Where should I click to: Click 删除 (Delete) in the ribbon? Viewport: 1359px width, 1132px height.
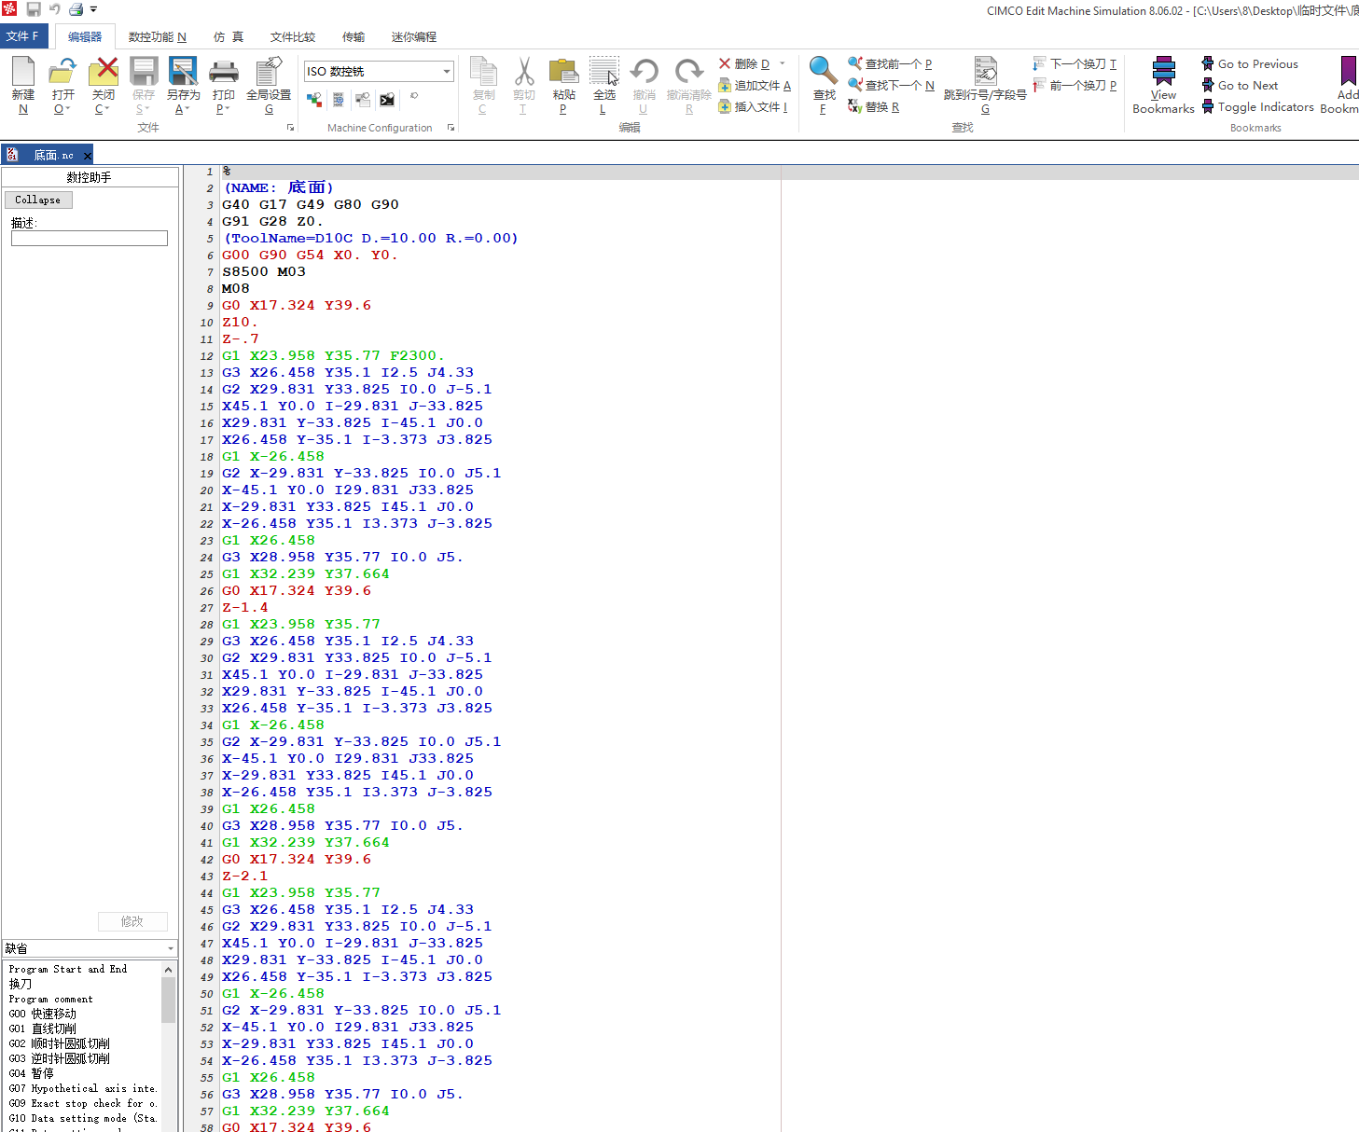(x=744, y=63)
